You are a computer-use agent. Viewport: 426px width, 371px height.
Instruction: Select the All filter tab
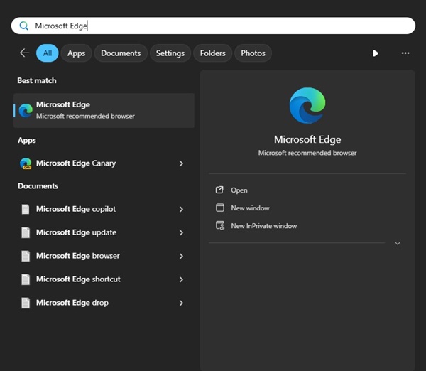pyautogui.click(x=48, y=53)
